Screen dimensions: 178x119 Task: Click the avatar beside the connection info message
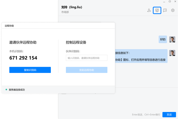click(172, 53)
